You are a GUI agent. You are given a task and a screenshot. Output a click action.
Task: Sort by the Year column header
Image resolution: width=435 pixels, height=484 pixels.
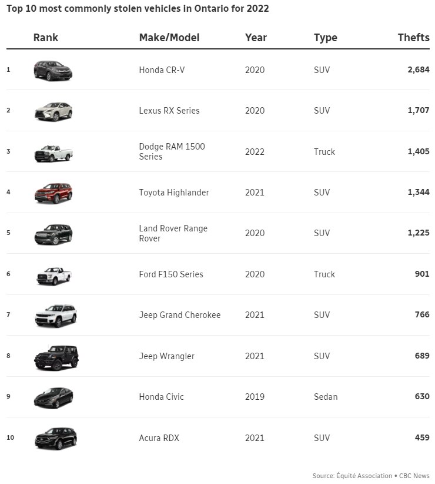(256, 38)
